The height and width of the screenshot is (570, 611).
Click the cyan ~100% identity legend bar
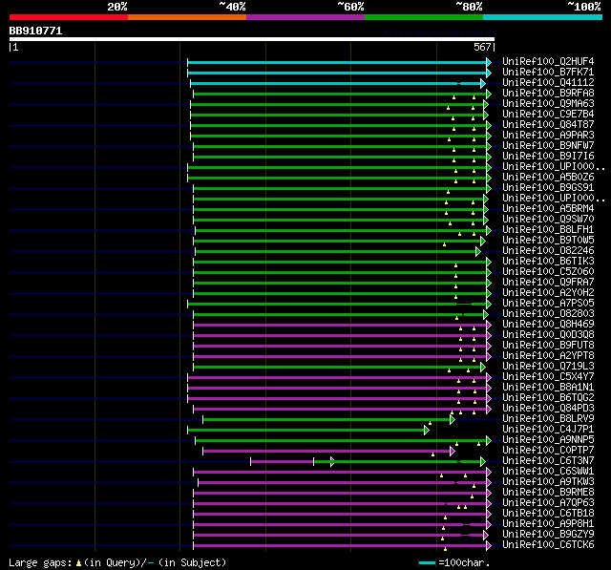(541, 16)
